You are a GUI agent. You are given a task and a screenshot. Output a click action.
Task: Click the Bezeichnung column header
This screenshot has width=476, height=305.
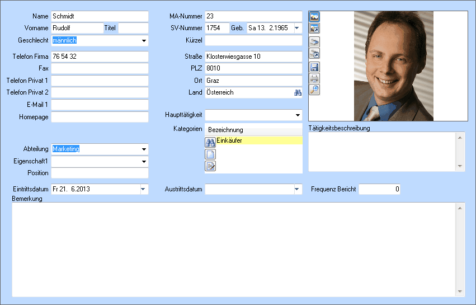(254, 130)
